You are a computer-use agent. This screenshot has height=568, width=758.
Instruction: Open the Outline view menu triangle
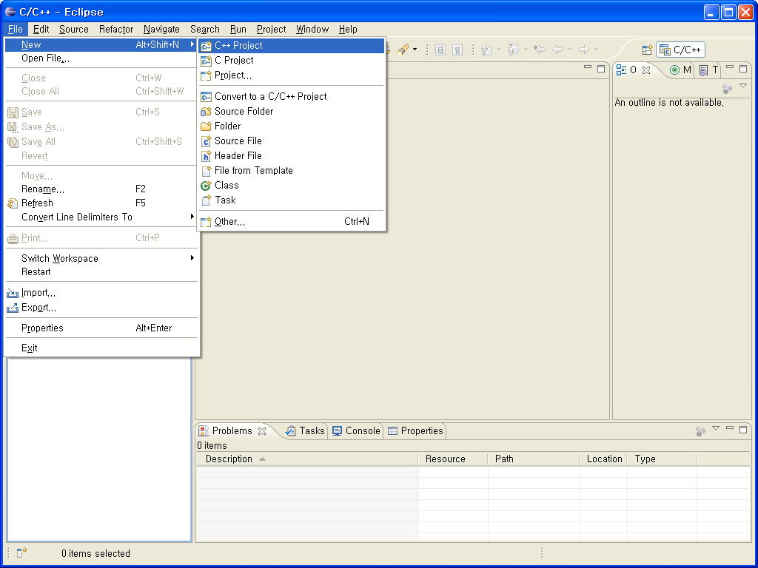[743, 86]
